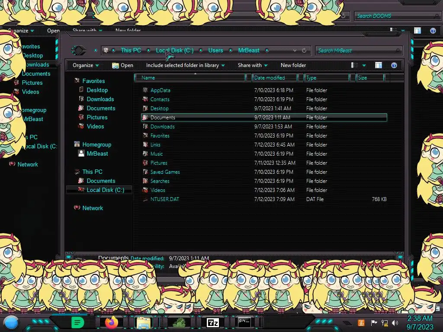Expand the Include selected folder in library menu
The height and width of the screenshot is (332, 443).
185,66
